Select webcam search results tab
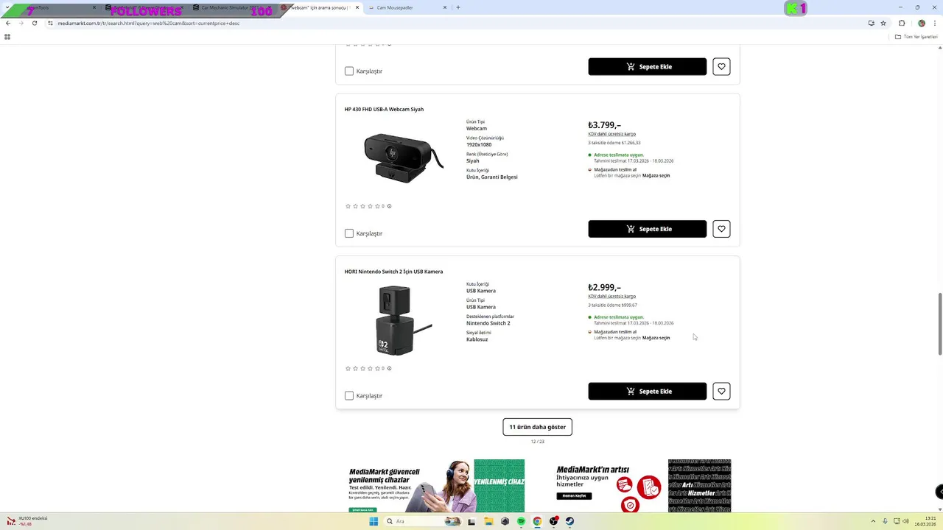 click(x=320, y=7)
